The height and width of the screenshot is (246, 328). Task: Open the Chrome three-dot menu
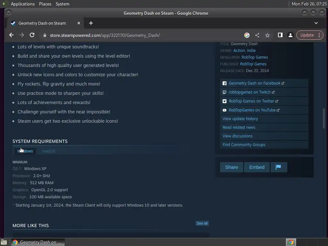pyautogui.click(x=319, y=35)
